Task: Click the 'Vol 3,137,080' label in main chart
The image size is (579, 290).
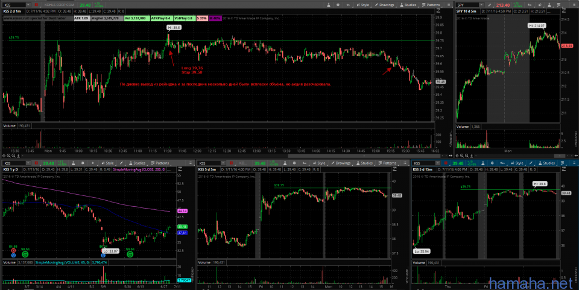Action: 137,18
